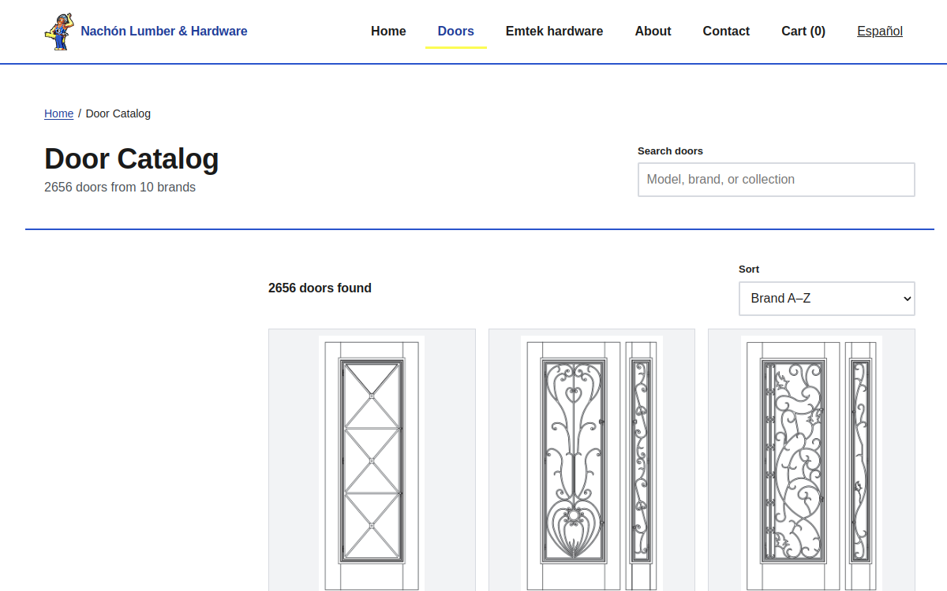Click the '2656 doors from 10 brands' text
947x591 pixels.
coord(120,188)
